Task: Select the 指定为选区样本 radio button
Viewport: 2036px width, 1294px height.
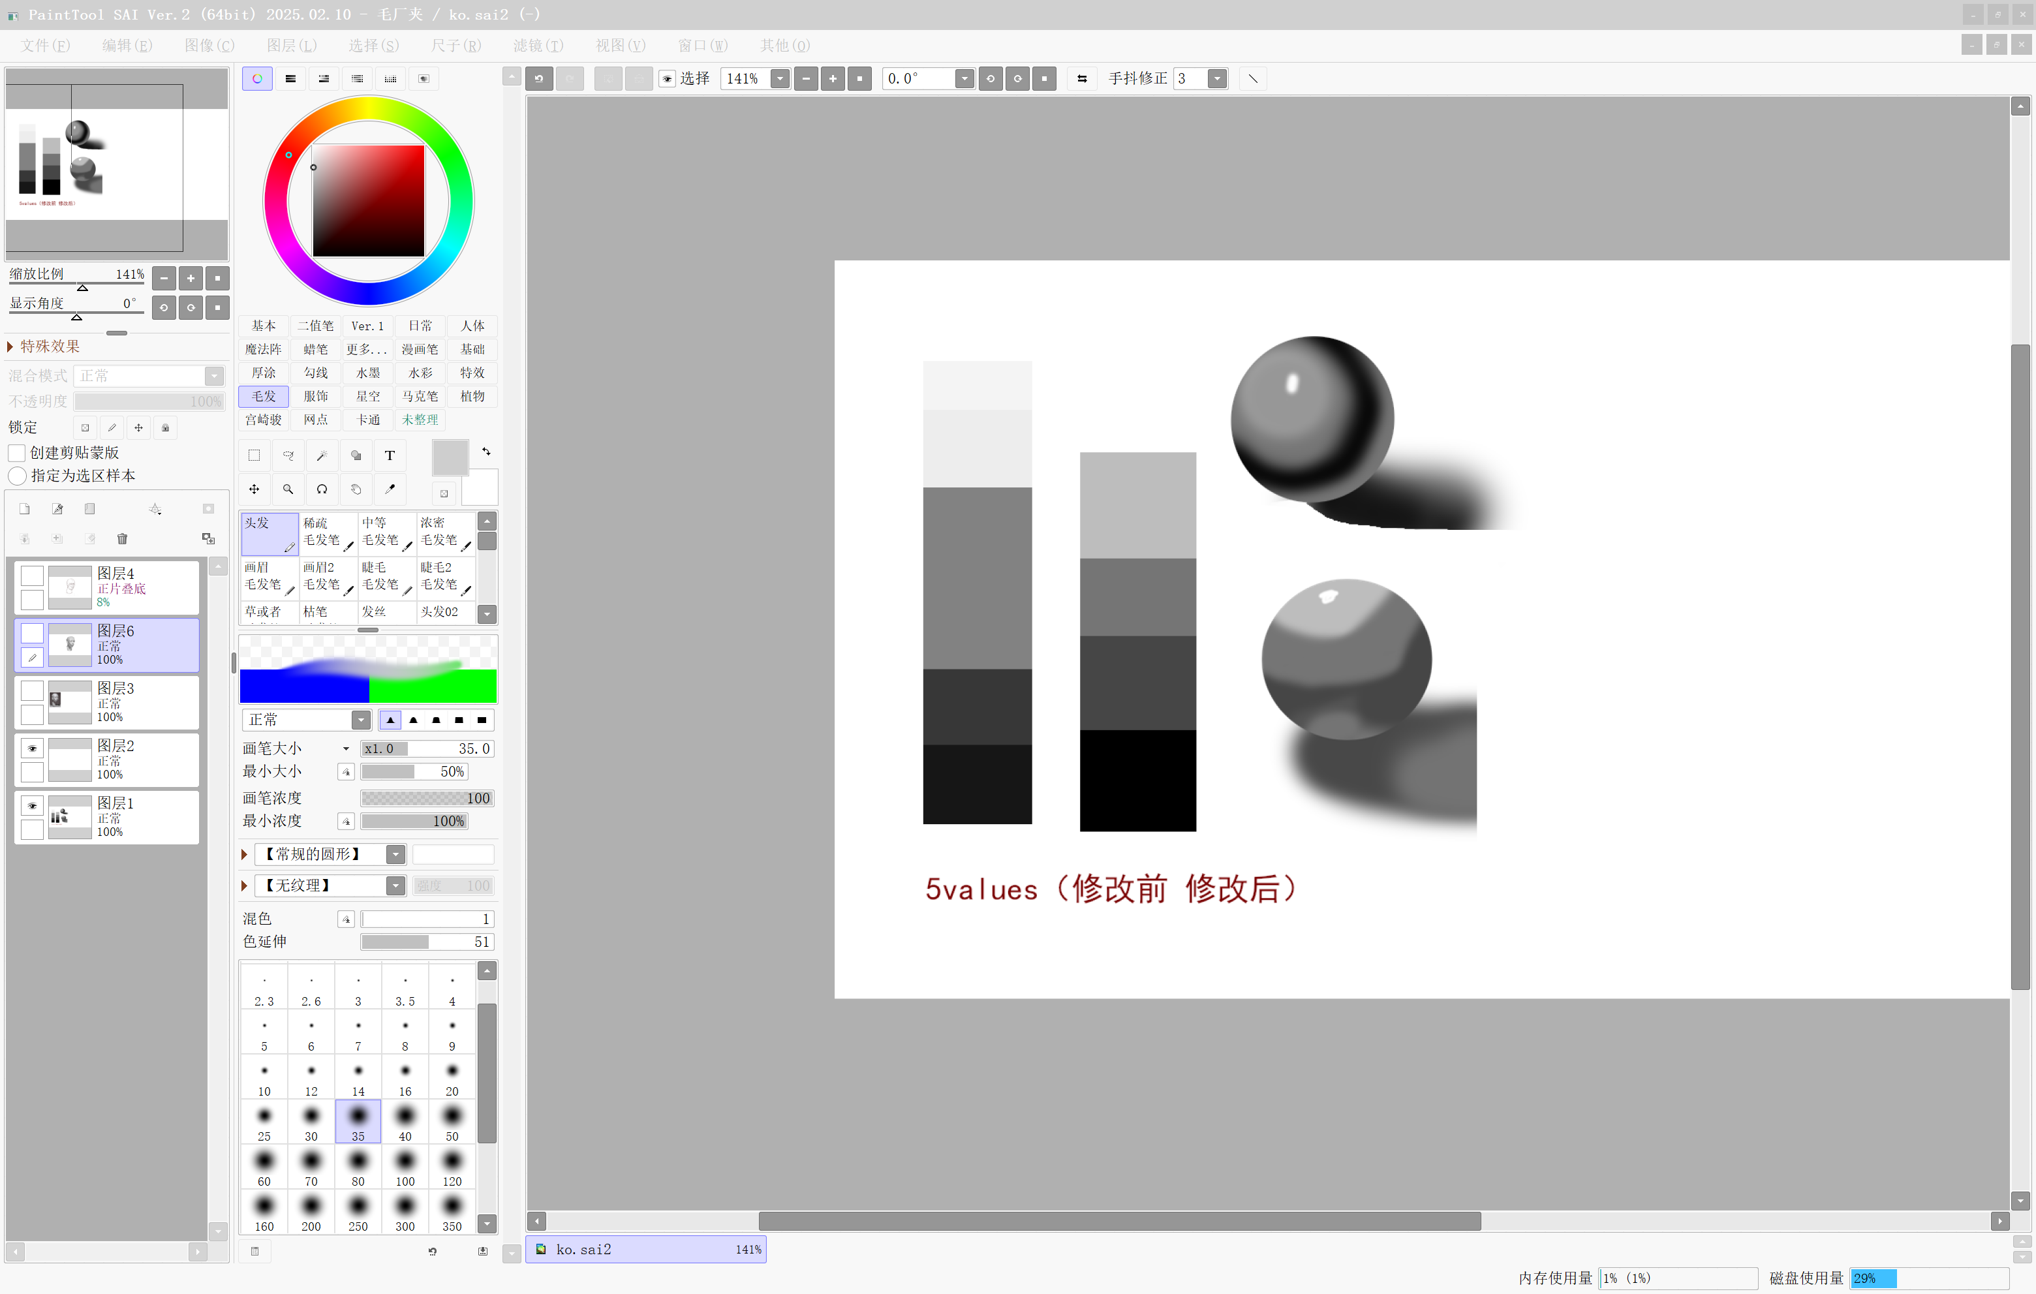Action: (x=17, y=476)
